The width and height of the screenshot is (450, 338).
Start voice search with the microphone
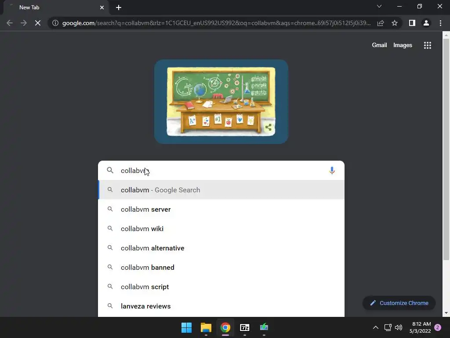click(x=332, y=170)
